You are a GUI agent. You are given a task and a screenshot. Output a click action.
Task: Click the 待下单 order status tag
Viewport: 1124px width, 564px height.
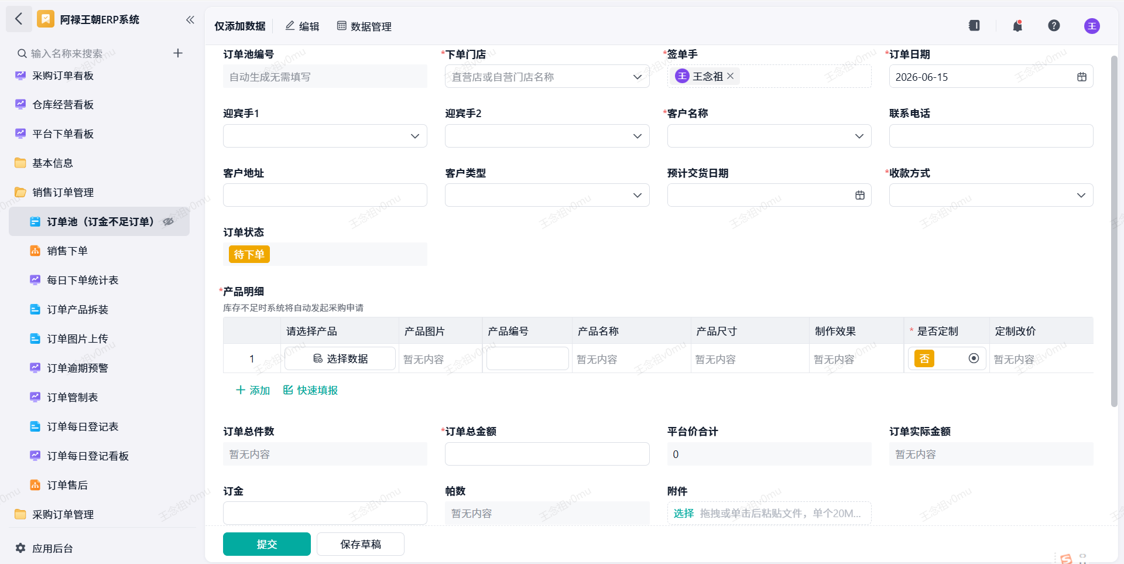click(x=249, y=254)
